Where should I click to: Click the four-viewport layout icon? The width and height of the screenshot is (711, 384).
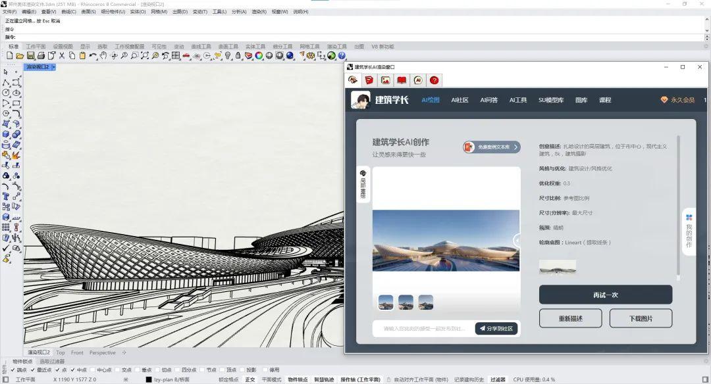pos(176,56)
